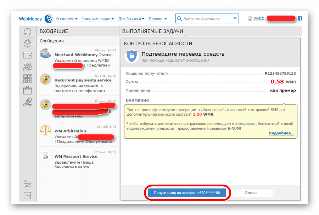This screenshot has width=319, height=215.
Task: Open the settings sliders icon
Action: pos(27,184)
